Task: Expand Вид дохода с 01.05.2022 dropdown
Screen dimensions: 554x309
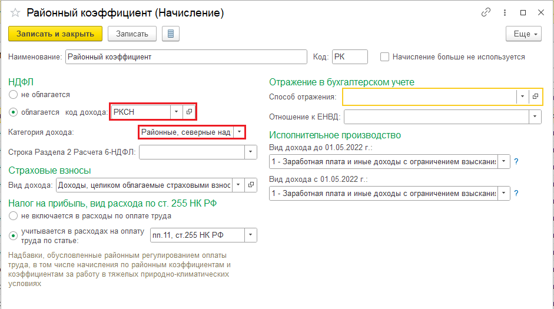Action: click(504, 193)
